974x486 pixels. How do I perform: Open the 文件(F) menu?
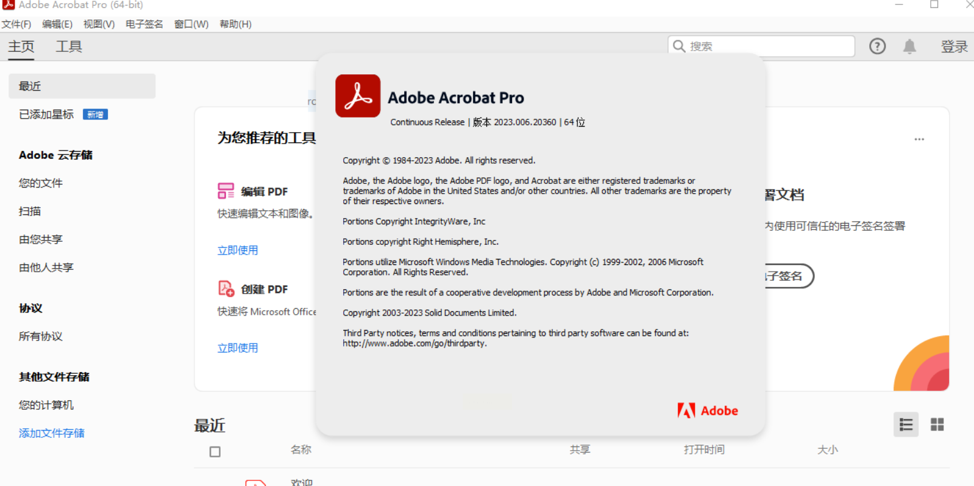point(16,24)
